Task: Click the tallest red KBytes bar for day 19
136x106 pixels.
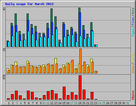Action: [x=80, y=87]
